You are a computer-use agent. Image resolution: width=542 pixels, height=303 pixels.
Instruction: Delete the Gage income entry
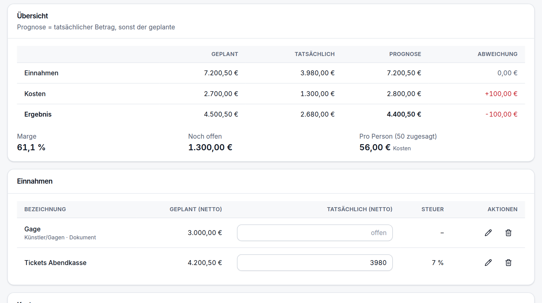click(508, 233)
